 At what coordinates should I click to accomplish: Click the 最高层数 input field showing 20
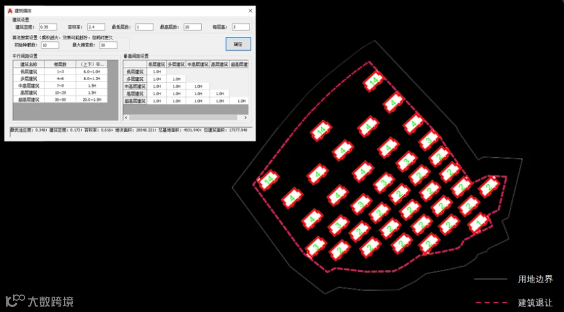192,27
